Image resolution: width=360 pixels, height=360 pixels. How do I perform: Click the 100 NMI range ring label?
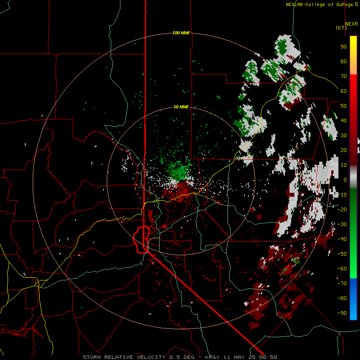(x=181, y=33)
